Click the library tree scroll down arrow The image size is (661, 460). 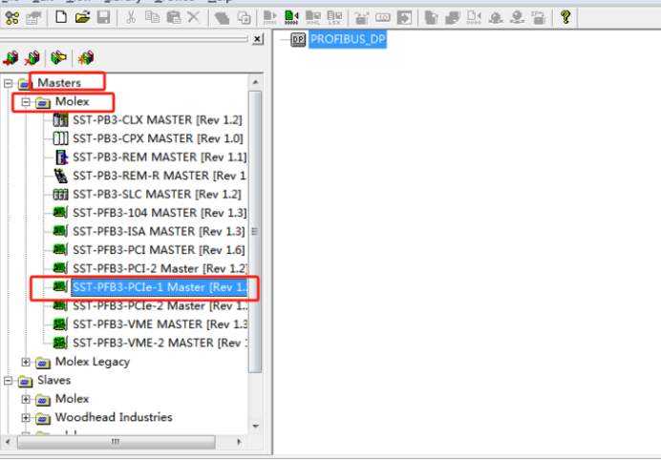tap(255, 427)
